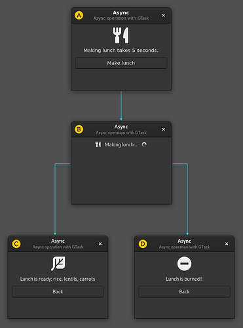The height and width of the screenshot is (328, 243).
Task: Close window A with Make lunch
Action: point(163,15)
